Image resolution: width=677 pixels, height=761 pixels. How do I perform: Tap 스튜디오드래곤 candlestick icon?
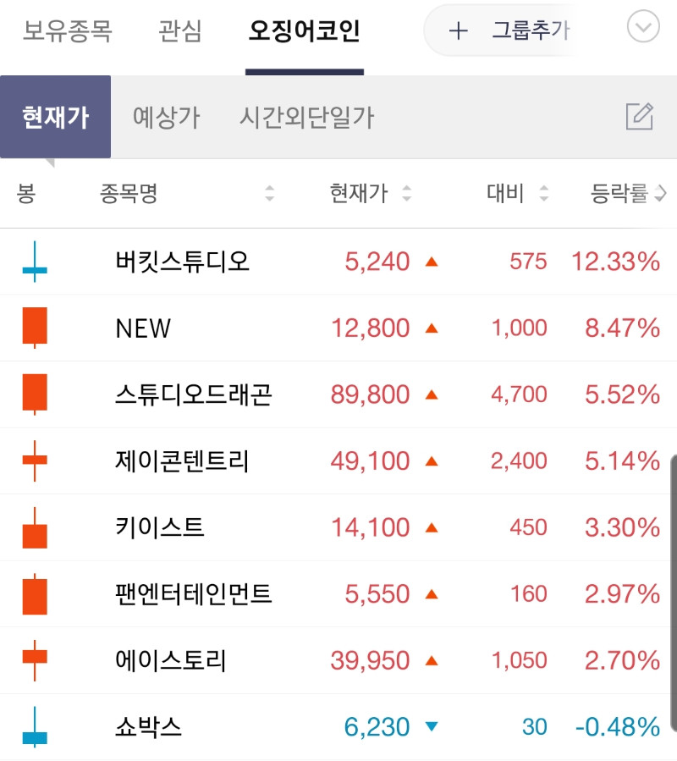tap(35, 394)
